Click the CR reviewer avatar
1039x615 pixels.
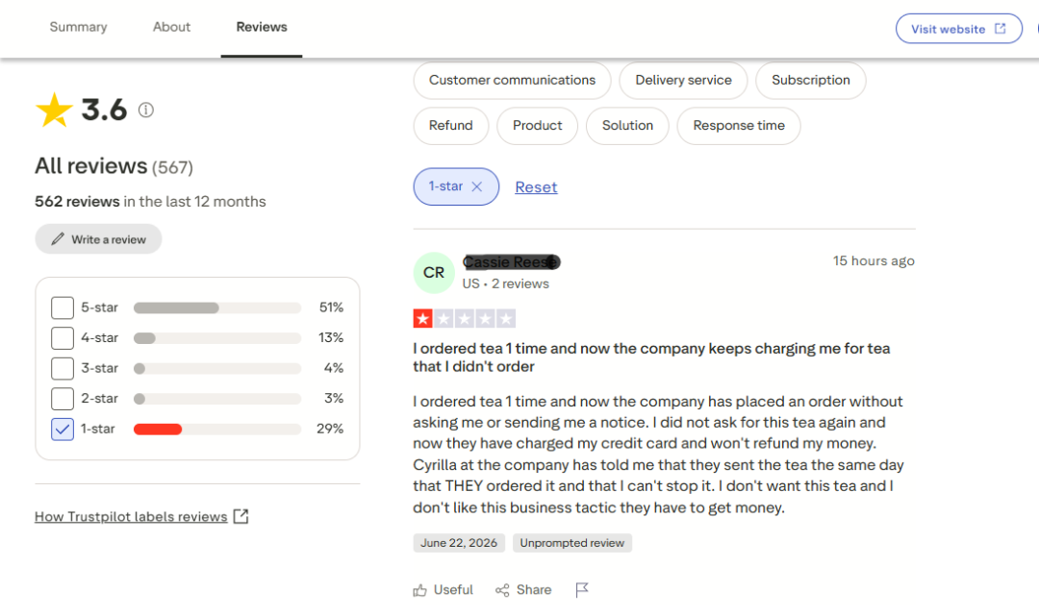pyautogui.click(x=433, y=273)
